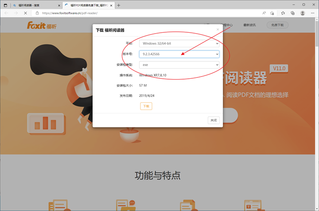Click the 2019/4/24 release date text
This screenshot has width=319, height=211.
pos(147,96)
